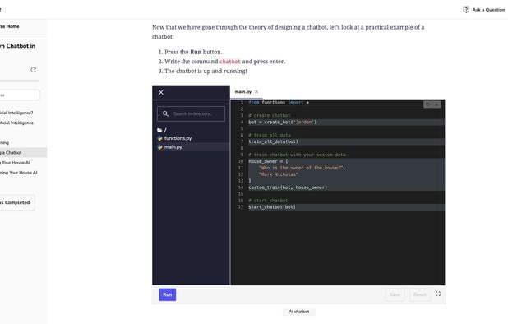Click the Python icon beside functions.py
Viewport: 508px width, 324px height.
160,138
